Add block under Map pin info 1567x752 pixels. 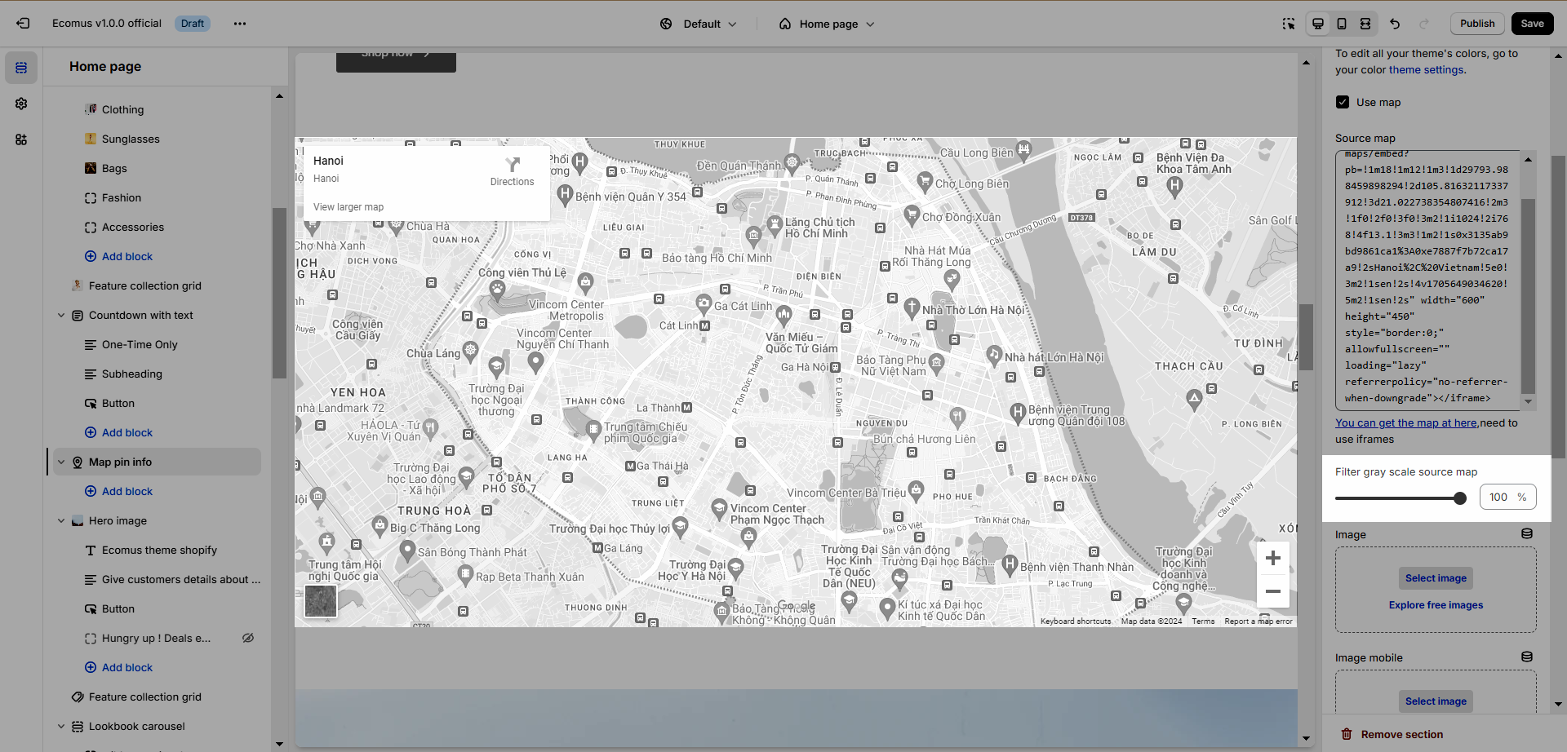click(x=119, y=491)
